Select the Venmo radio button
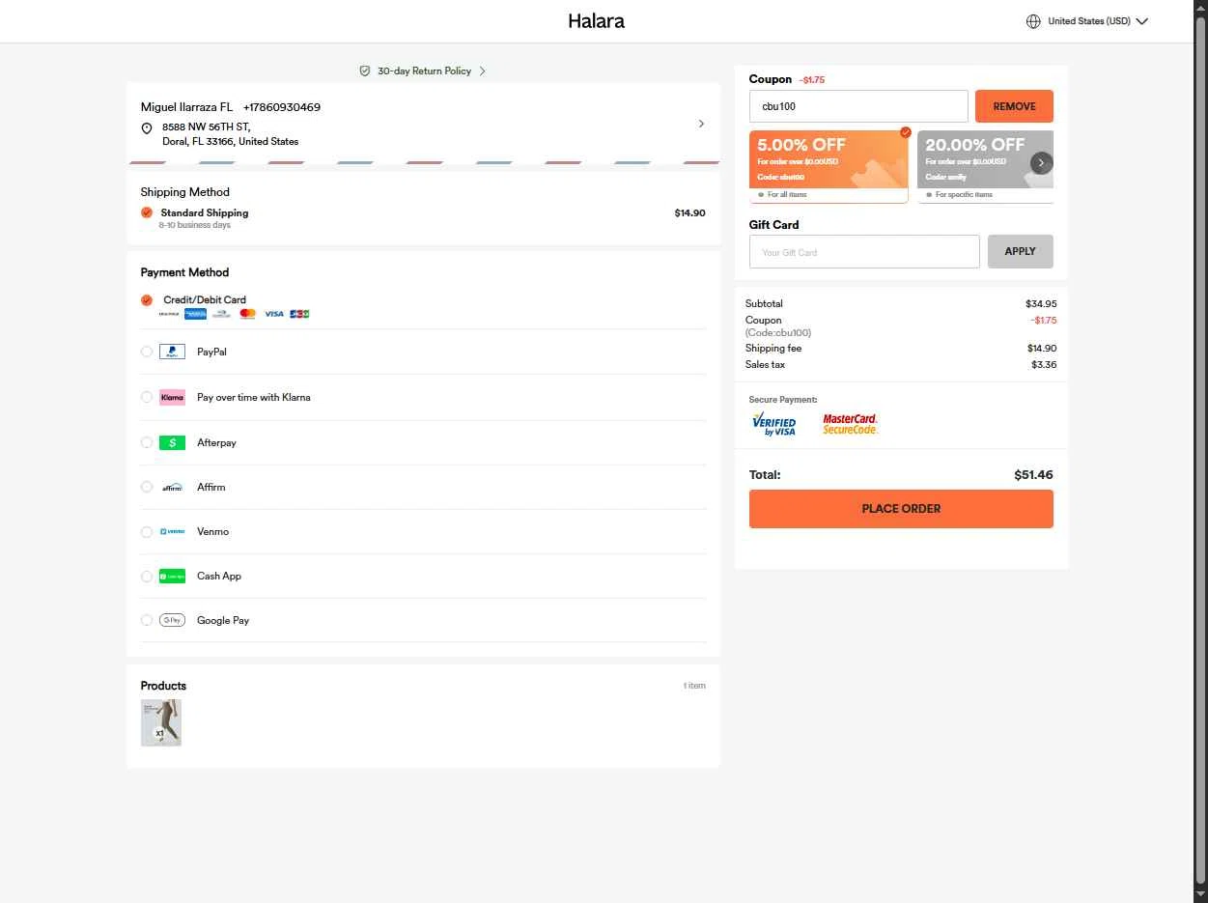 [147, 532]
